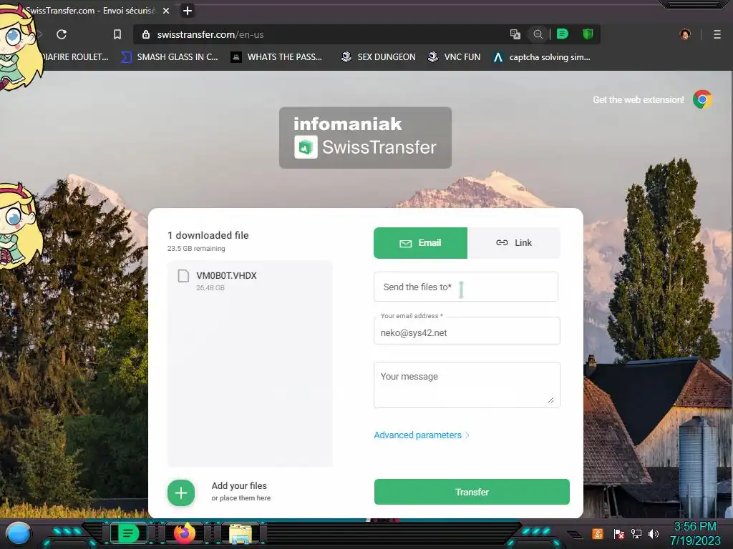Open the VNC FUN bookmark
The width and height of the screenshot is (733, 549).
pyautogui.click(x=455, y=57)
